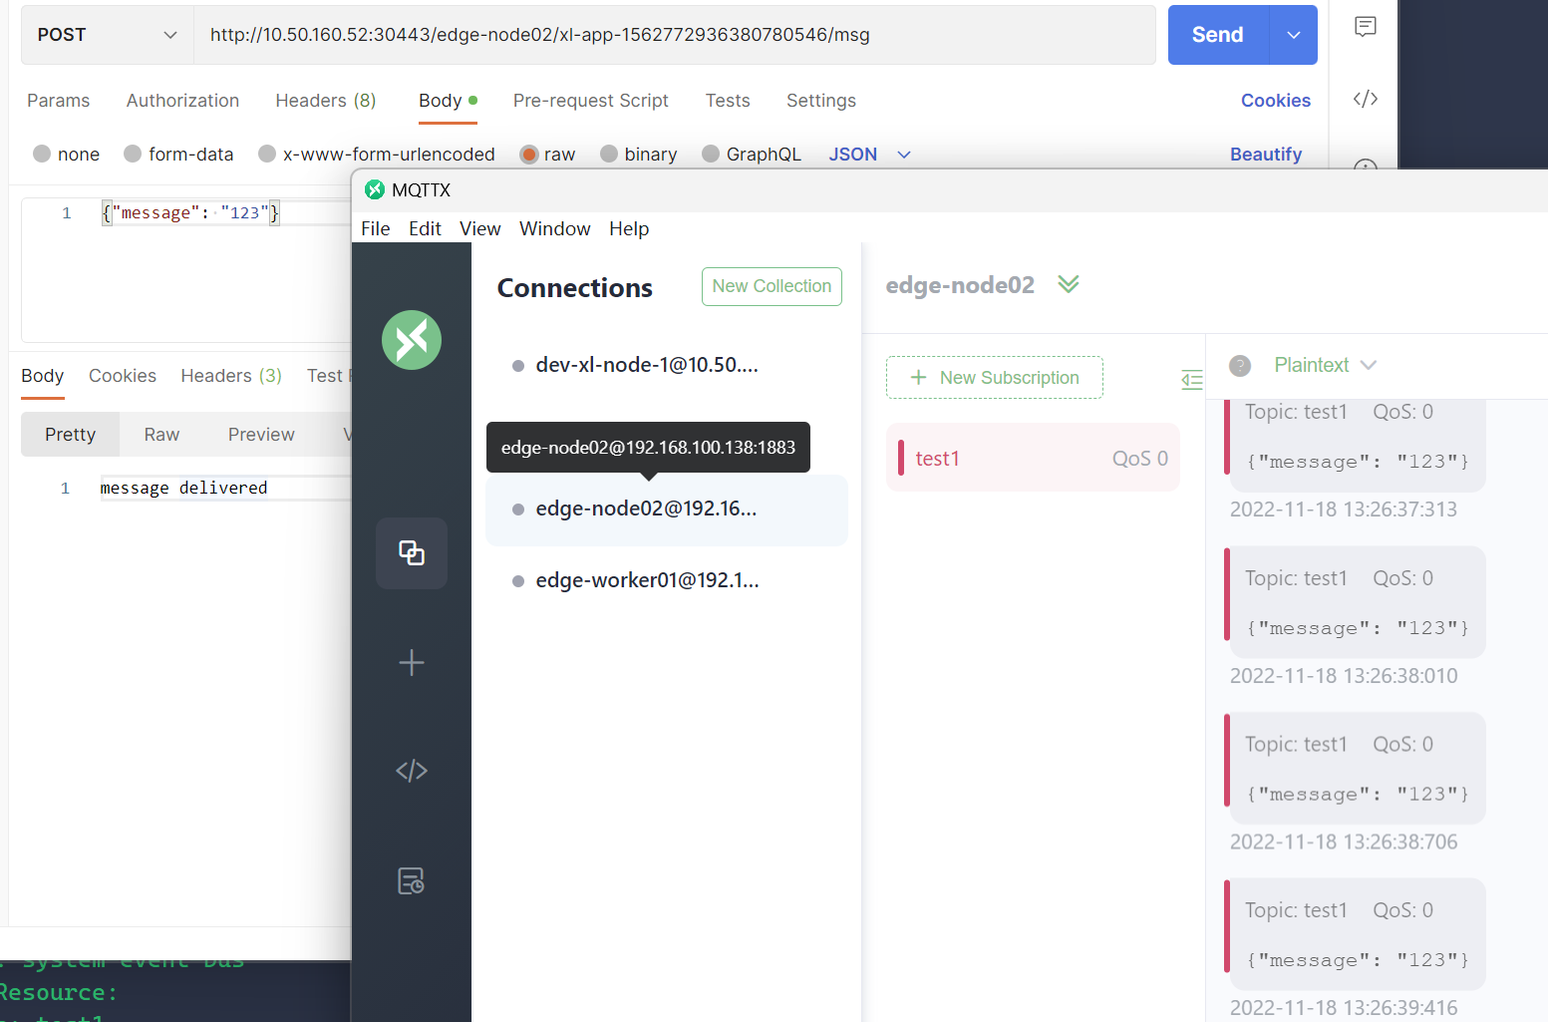The image size is (1548, 1022).
Task: Expand the edge-node02 connection header chevron
Action: point(1068,284)
